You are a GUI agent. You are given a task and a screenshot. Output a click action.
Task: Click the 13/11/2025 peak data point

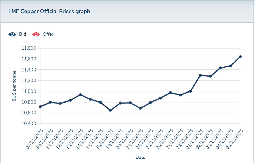tap(80, 95)
